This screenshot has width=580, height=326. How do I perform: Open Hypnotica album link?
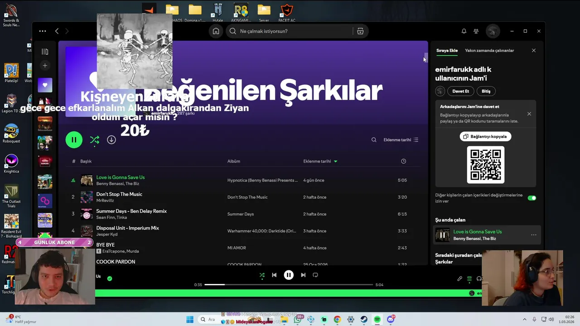[x=262, y=180]
